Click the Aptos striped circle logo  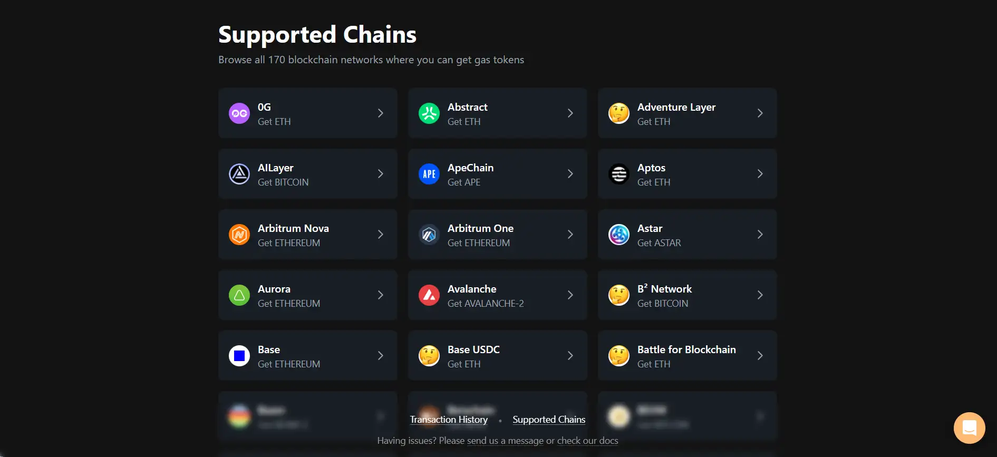pos(619,174)
